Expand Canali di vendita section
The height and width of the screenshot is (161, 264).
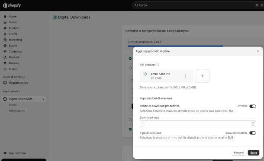(14, 77)
